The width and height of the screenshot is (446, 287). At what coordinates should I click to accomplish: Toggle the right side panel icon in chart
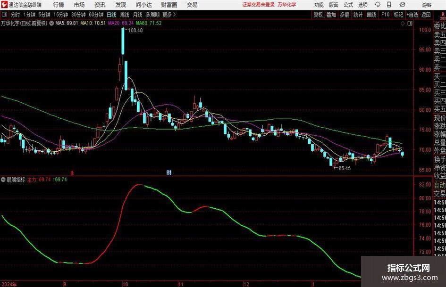click(410, 24)
